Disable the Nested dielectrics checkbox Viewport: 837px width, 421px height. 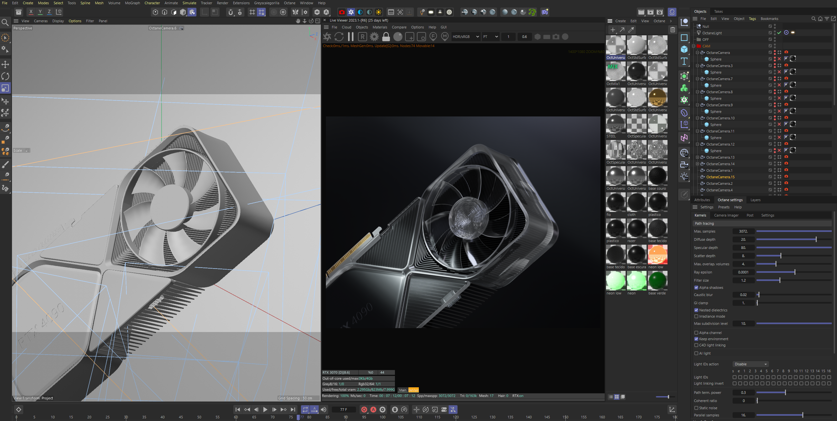pos(697,310)
